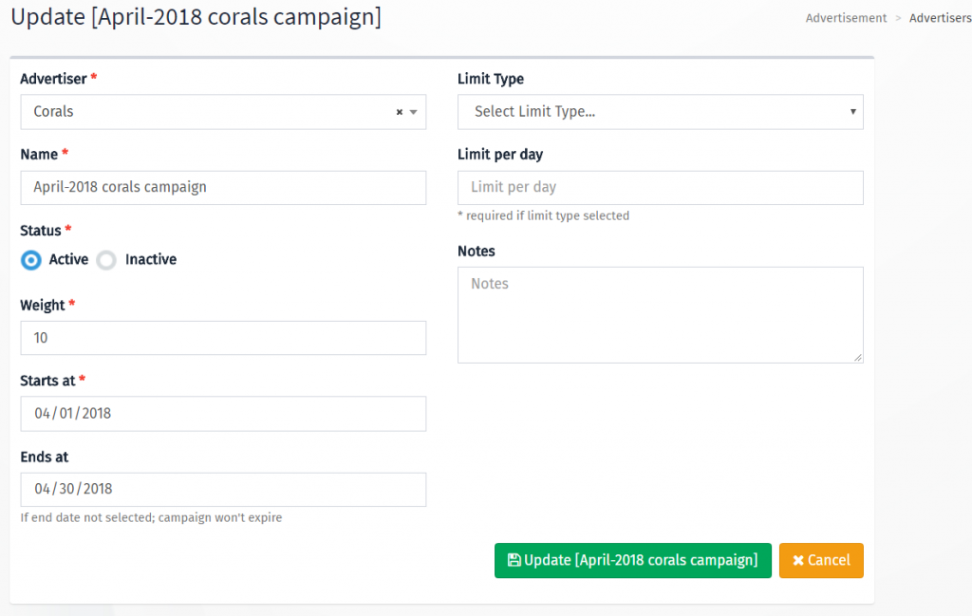The width and height of the screenshot is (972, 616).
Task: Click inside the Notes text area
Action: coord(660,313)
